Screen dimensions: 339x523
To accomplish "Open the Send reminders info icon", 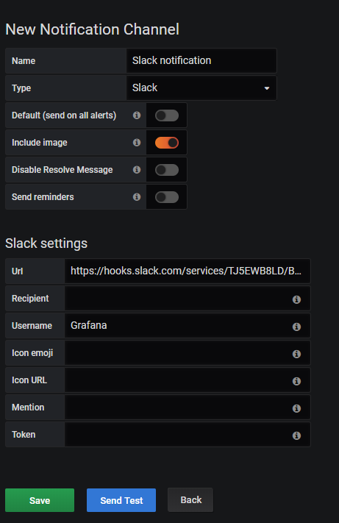I will (137, 197).
